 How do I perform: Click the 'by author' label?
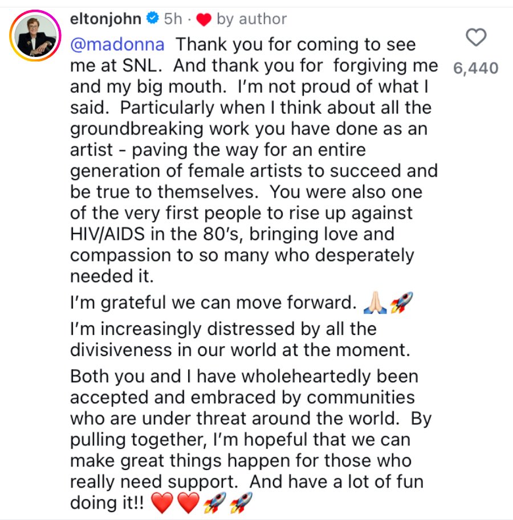click(251, 19)
